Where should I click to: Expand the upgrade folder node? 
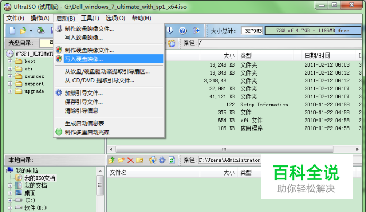(x=10, y=91)
